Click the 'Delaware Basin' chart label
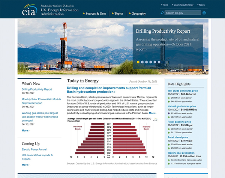Image resolution: width=225 pixels, height=178 pixels. (78, 128)
